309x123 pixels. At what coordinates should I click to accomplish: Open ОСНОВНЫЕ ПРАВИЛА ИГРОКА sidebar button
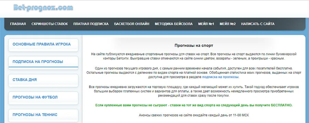tap(43, 45)
